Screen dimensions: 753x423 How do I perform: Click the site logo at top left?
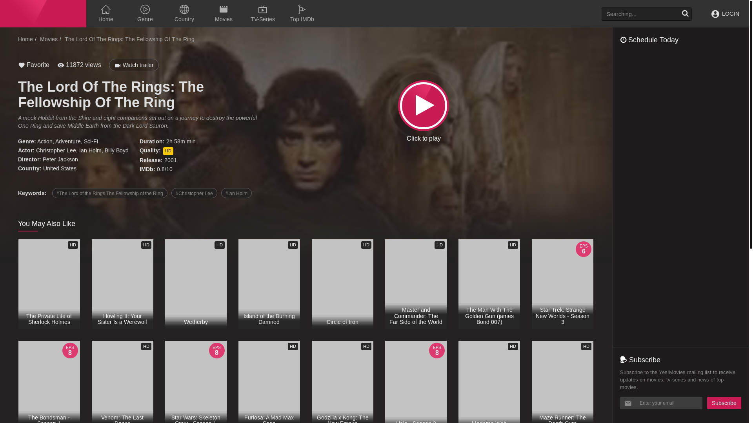click(43, 14)
